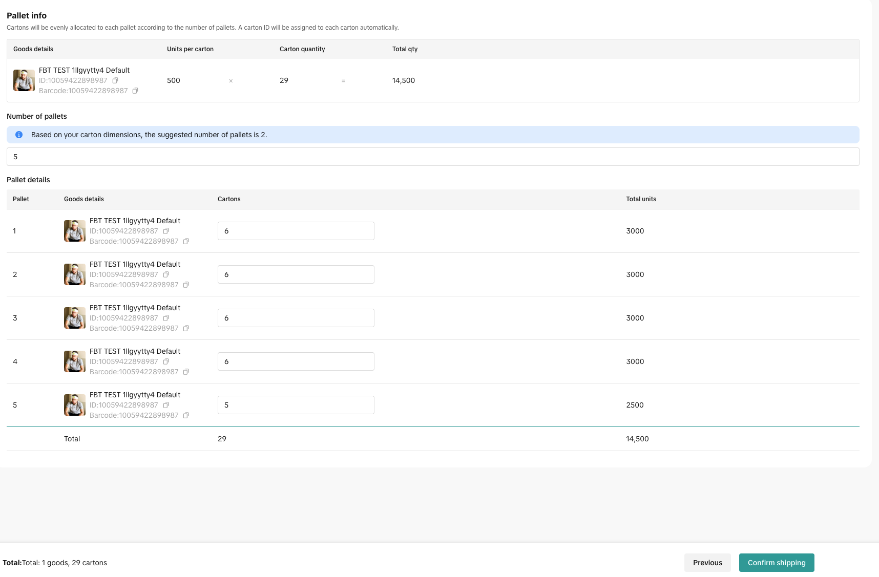This screenshot has width=879, height=577.
Task: Copy the goods ID for pallet 1
Action: click(x=166, y=231)
